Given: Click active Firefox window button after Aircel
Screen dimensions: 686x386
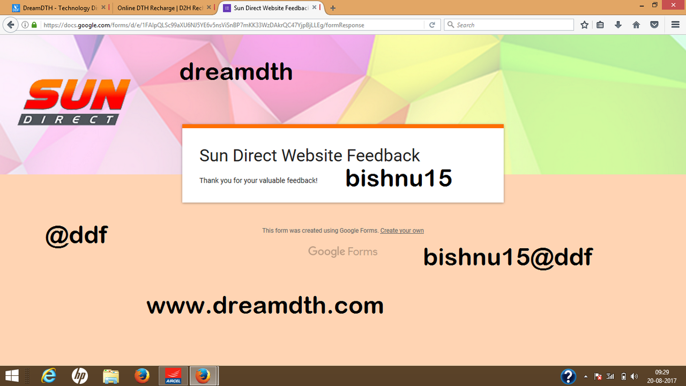Looking at the screenshot, I should 203,376.
